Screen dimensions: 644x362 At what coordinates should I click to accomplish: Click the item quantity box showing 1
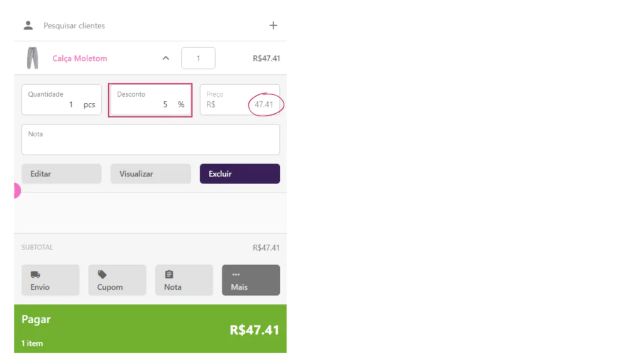coord(198,58)
